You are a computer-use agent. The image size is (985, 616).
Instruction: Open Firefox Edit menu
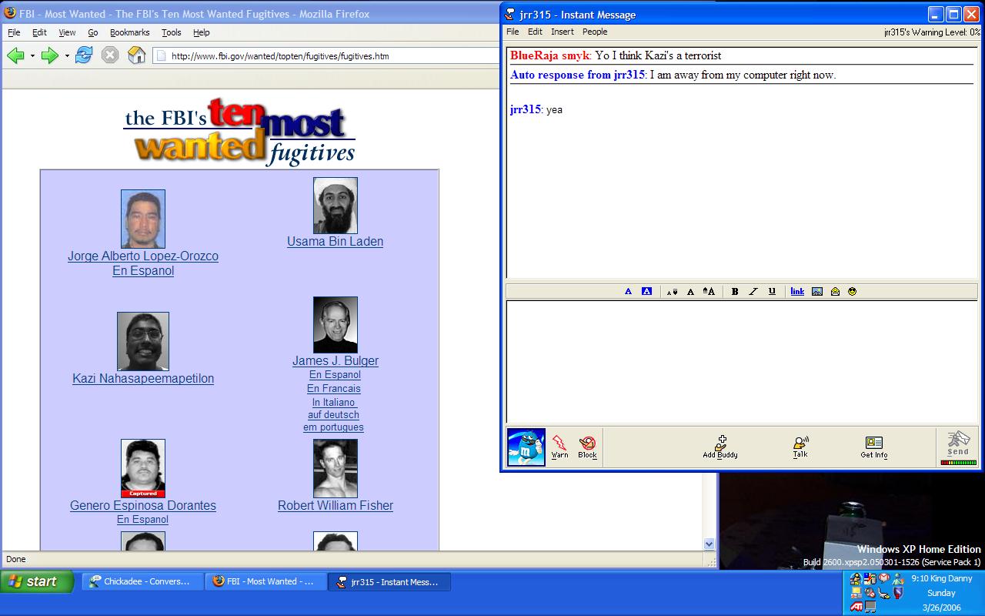click(39, 32)
